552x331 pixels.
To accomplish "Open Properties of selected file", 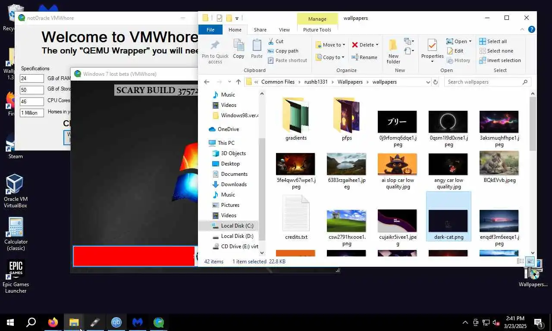I will point(432,50).
